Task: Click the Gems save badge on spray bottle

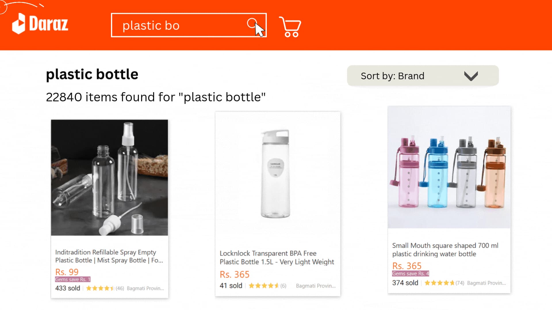Action: [73, 279]
